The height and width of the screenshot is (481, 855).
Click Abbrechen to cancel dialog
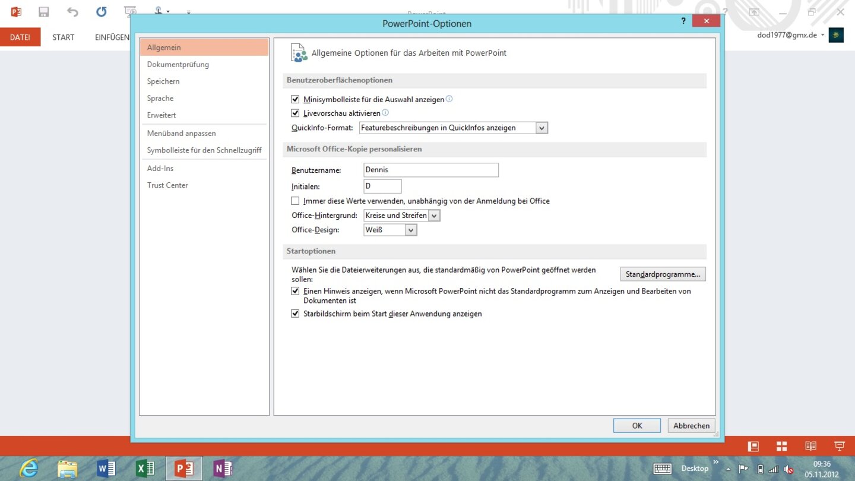click(691, 426)
